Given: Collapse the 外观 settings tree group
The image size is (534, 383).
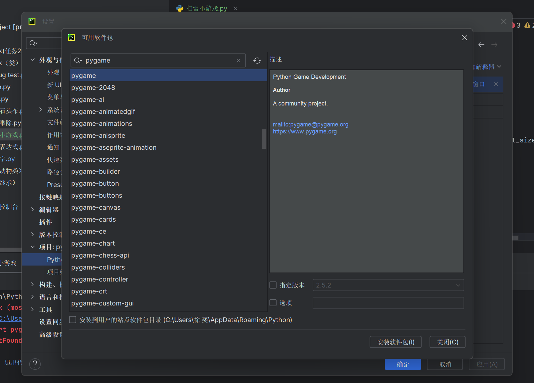Looking at the screenshot, I should 33,60.
